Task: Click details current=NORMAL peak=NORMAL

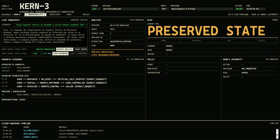Action: 73,134
